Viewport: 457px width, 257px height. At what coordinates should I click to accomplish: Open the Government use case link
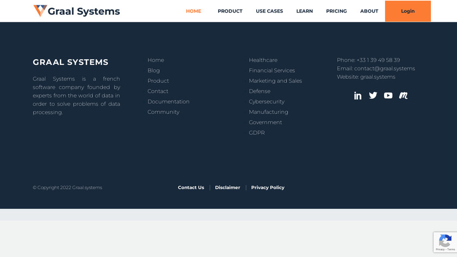pyautogui.click(x=265, y=122)
